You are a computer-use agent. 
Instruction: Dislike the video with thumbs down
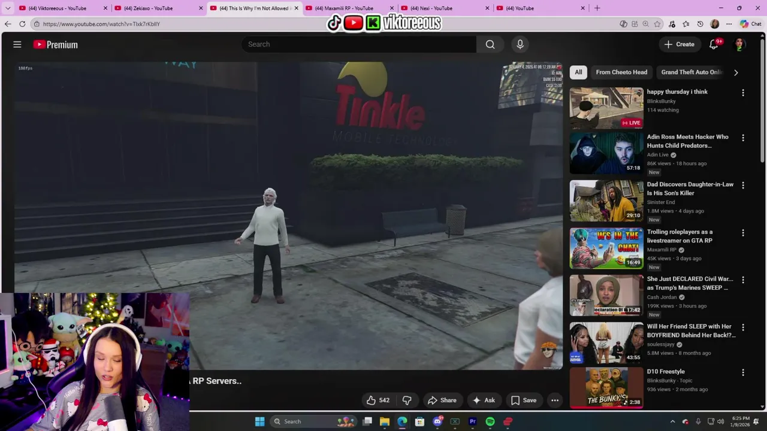pyautogui.click(x=407, y=400)
